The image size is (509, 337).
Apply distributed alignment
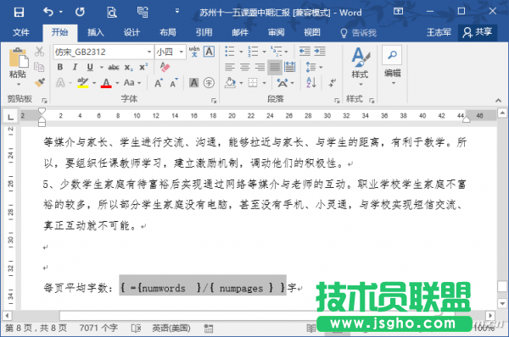click(x=289, y=67)
